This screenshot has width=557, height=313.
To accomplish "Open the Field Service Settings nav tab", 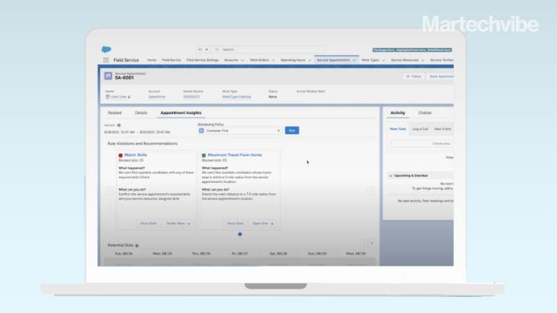I will click(203, 60).
